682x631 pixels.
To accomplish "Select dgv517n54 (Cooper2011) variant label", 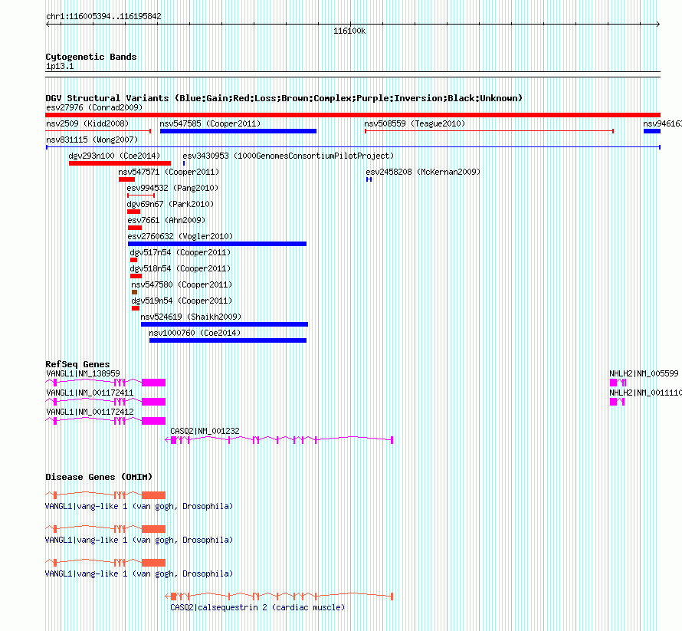I will [180, 252].
